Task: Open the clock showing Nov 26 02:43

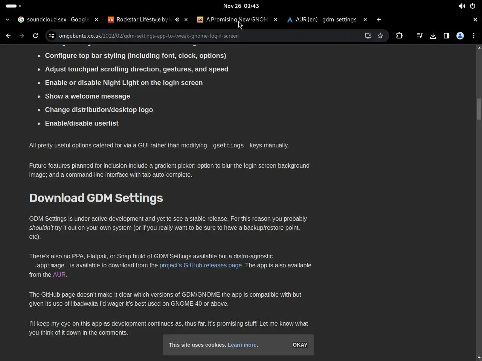Action: 241,6
